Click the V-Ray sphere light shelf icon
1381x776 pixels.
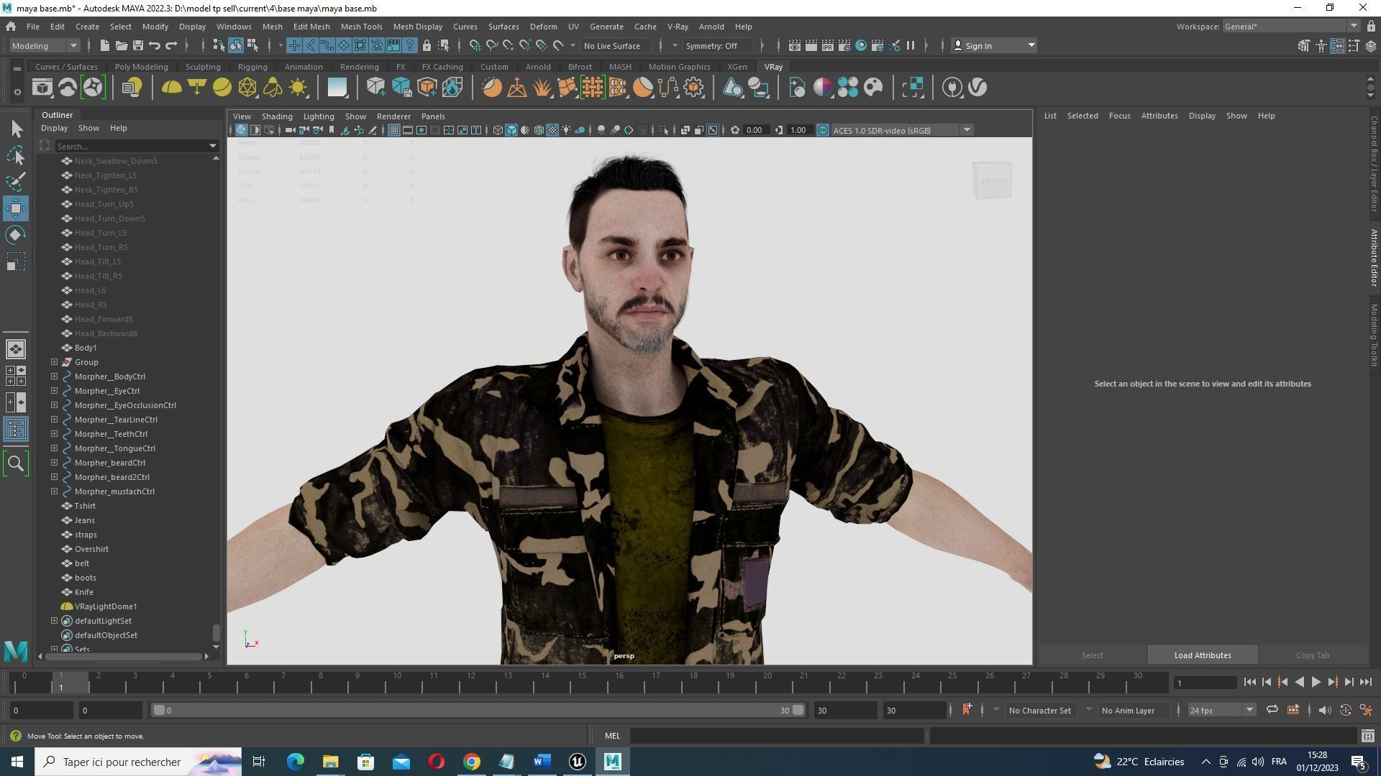pyautogui.click(x=222, y=88)
